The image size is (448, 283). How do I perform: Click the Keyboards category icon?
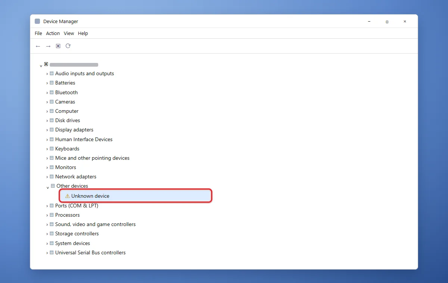coord(52,149)
